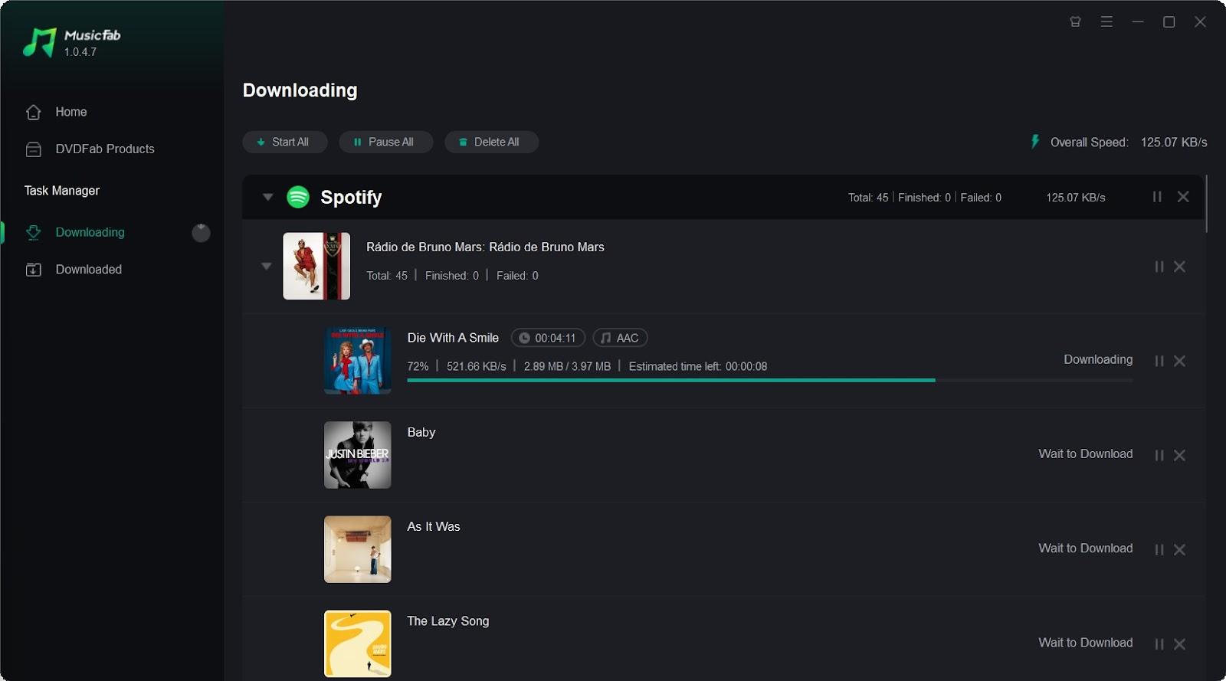Screen dimensions: 1226x681
Task: Open the hamburger main menu
Action: 1106,21
